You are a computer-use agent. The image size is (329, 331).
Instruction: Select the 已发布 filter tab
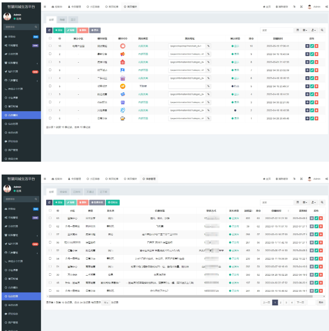(x=77, y=191)
